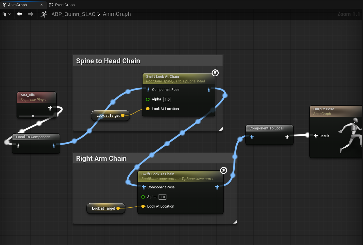Select the Spine to Head Chain comment title
This screenshot has height=245, width=363.
tap(108, 61)
